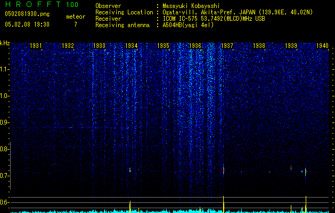The height and width of the screenshot is (213, 335).
Task: Click the 1935 time marker
Action: pyautogui.click(x=163, y=45)
